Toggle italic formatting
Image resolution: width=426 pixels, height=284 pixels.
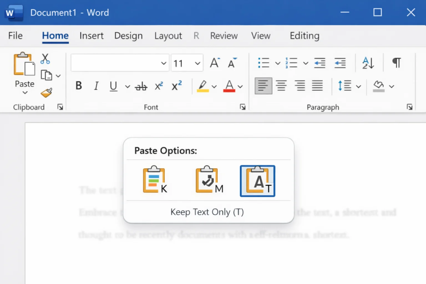96,86
